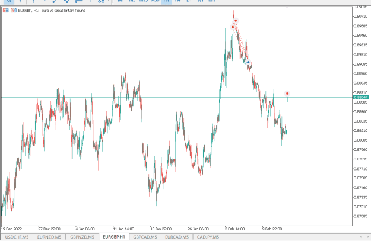Click the '27 Dec 22:00' time axis label
Image resolution: width=371 pixels, height=241 pixels.
pyautogui.click(x=49, y=229)
